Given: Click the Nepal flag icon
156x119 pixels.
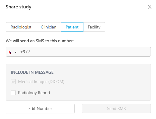Looking at the screenshot, I should tap(10, 52).
